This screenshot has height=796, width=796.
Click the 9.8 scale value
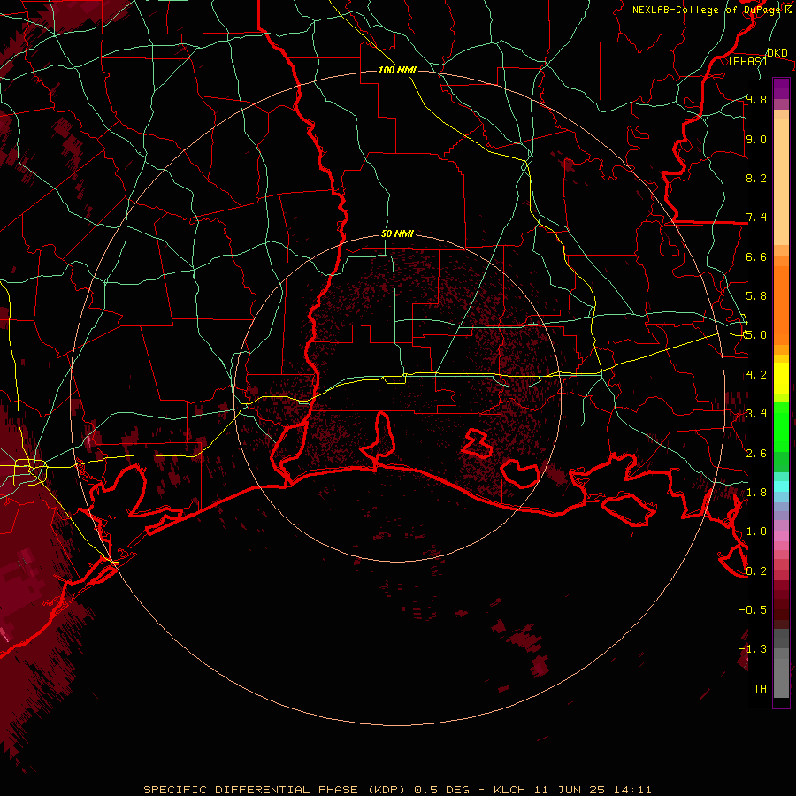756,99
